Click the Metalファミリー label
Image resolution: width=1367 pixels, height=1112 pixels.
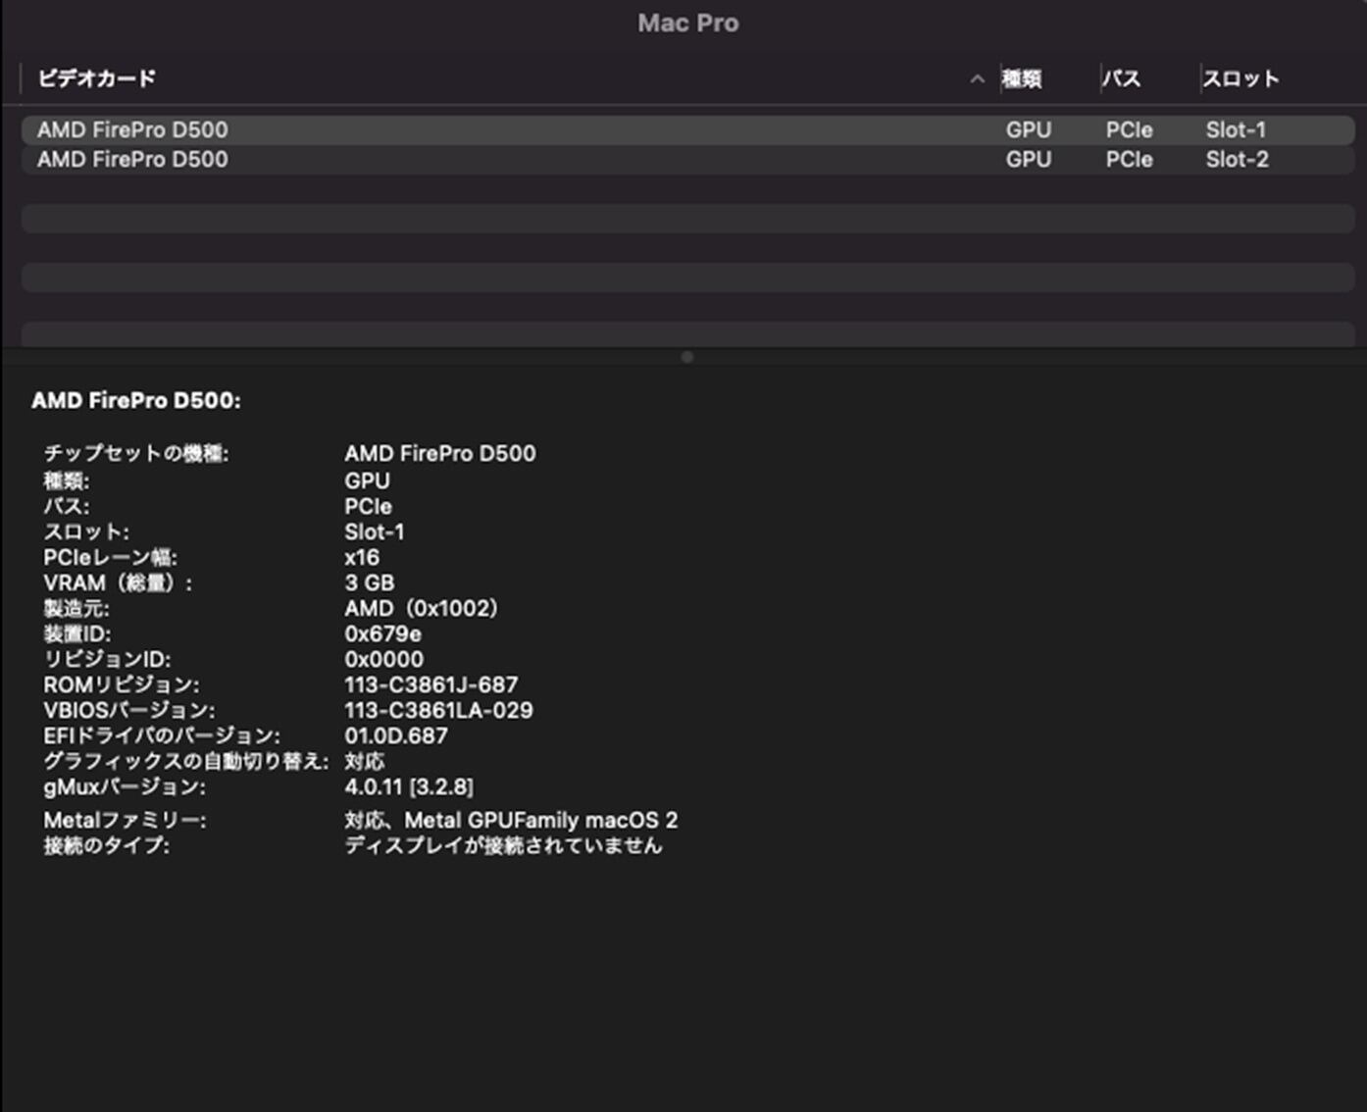125,820
